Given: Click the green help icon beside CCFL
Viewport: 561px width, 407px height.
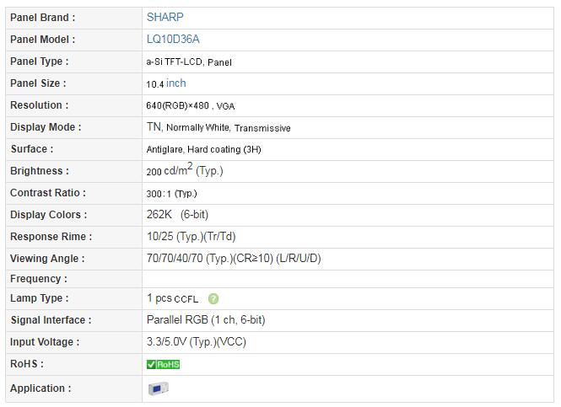Looking at the screenshot, I should [x=213, y=298].
